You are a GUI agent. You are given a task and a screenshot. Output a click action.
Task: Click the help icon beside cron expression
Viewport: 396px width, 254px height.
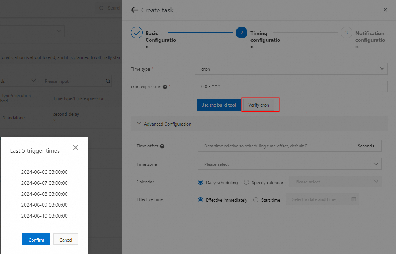165,87
